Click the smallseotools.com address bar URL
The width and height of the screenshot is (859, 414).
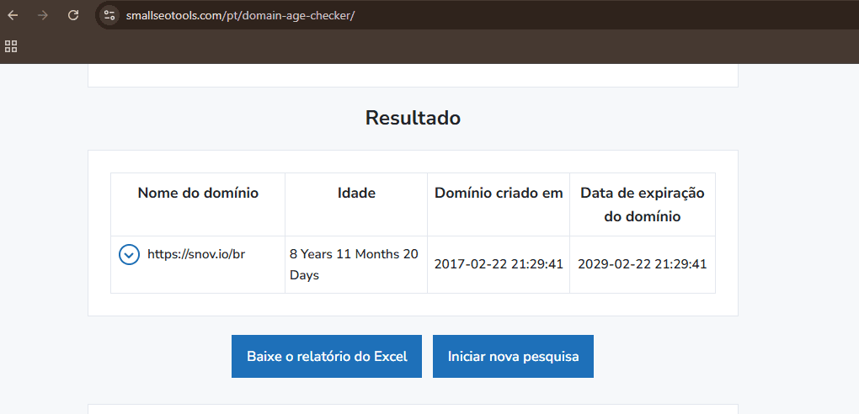point(240,15)
